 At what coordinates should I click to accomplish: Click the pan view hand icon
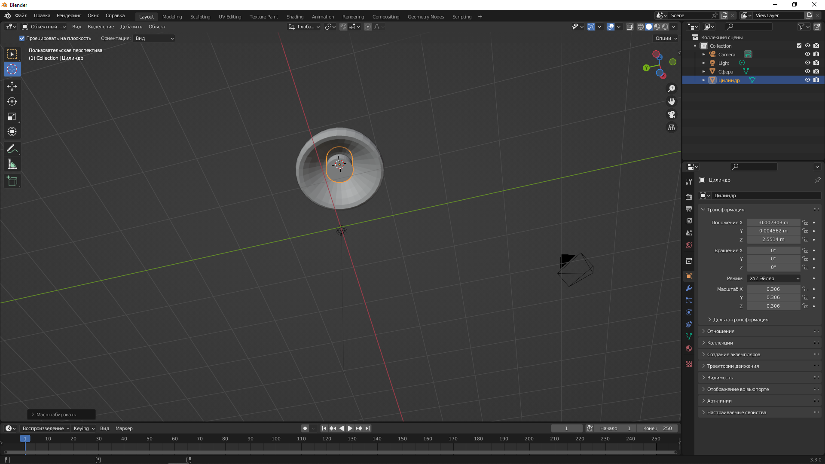(672, 101)
